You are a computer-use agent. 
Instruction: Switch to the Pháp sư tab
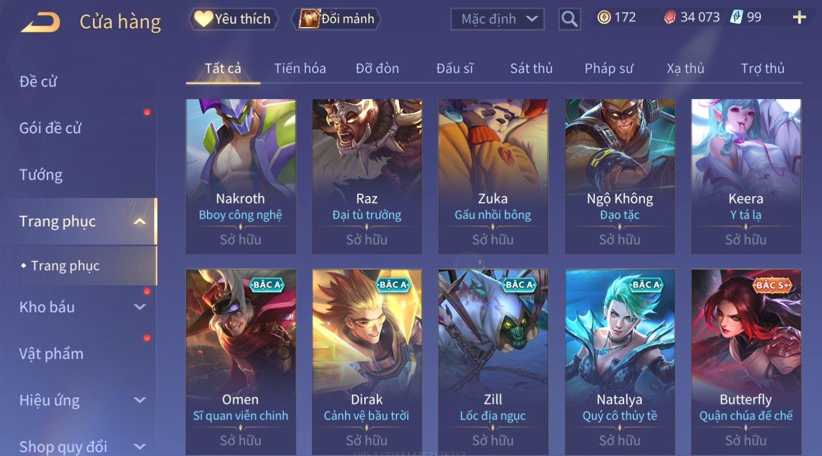pos(609,69)
